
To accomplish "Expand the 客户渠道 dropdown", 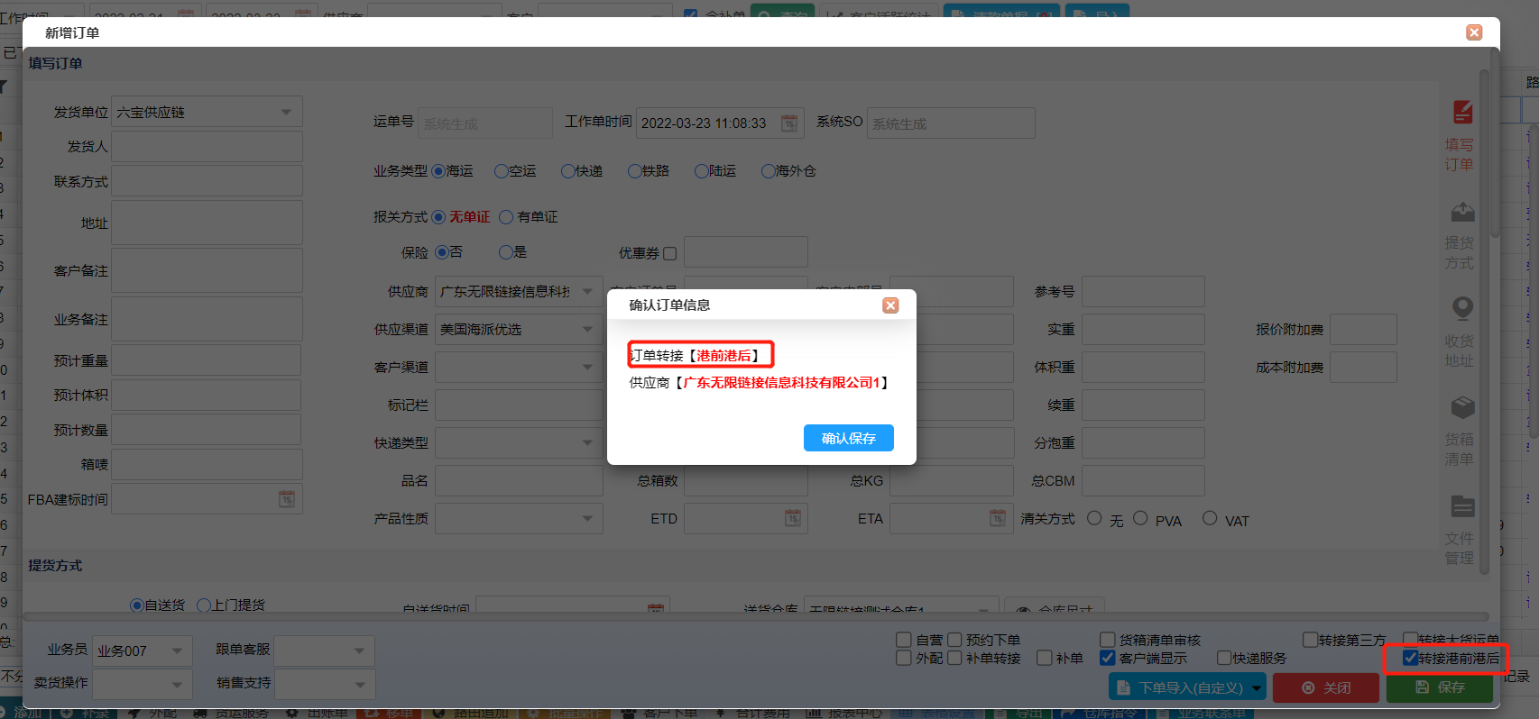I will tap(587, 367).
